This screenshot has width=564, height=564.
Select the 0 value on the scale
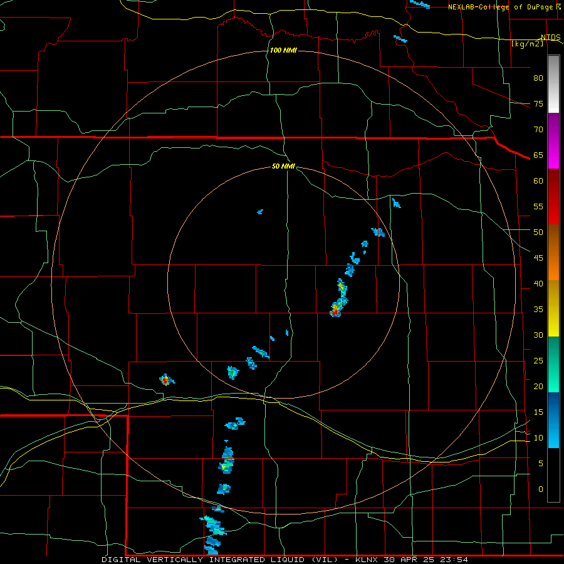[541, 489]
